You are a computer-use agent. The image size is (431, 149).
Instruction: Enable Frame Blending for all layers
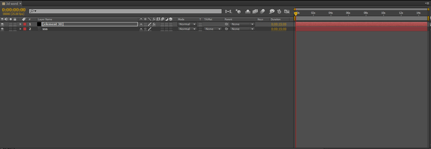click(255, 11)
